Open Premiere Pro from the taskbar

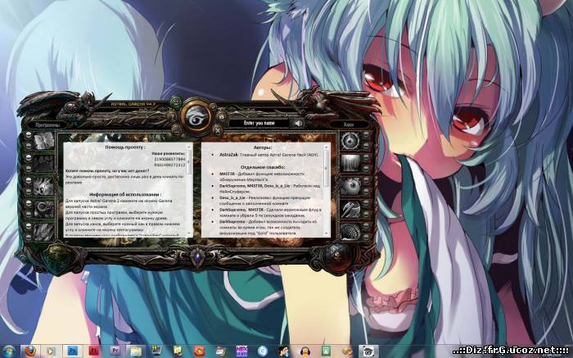tap(115, 351)
